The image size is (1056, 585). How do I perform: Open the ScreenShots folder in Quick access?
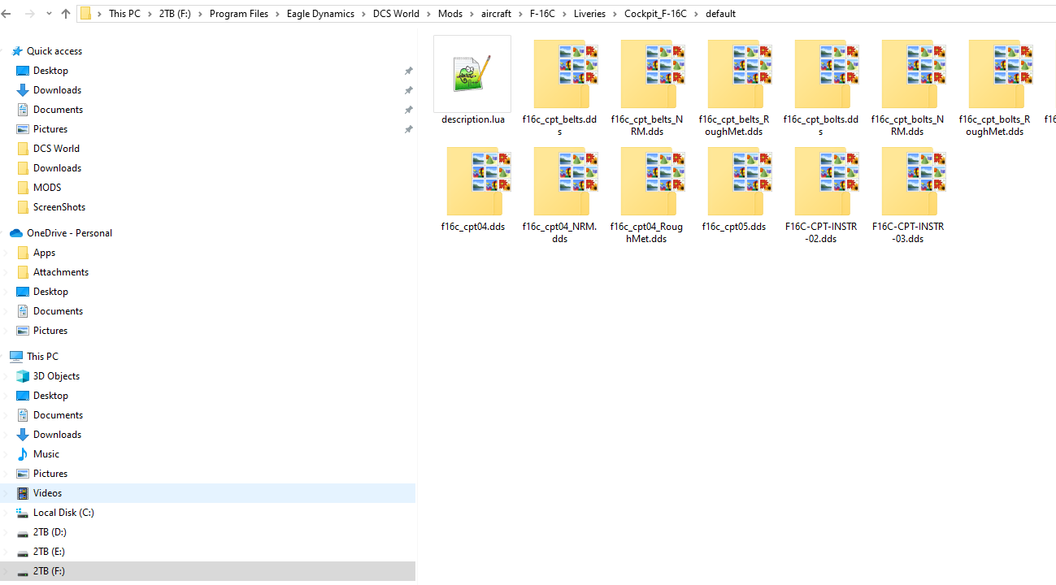point(59,207)
